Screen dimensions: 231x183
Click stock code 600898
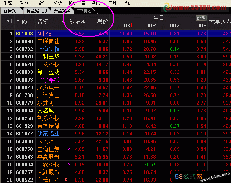(x=24, y=41)
